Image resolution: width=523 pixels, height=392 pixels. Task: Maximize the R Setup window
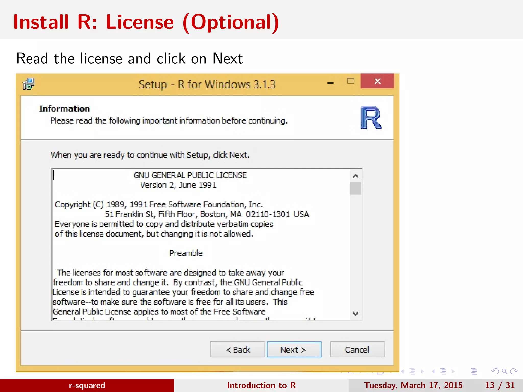click(x=351, y=81)
